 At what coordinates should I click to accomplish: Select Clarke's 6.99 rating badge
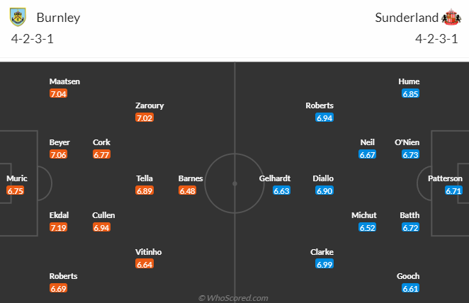click(x=324, y=264)
